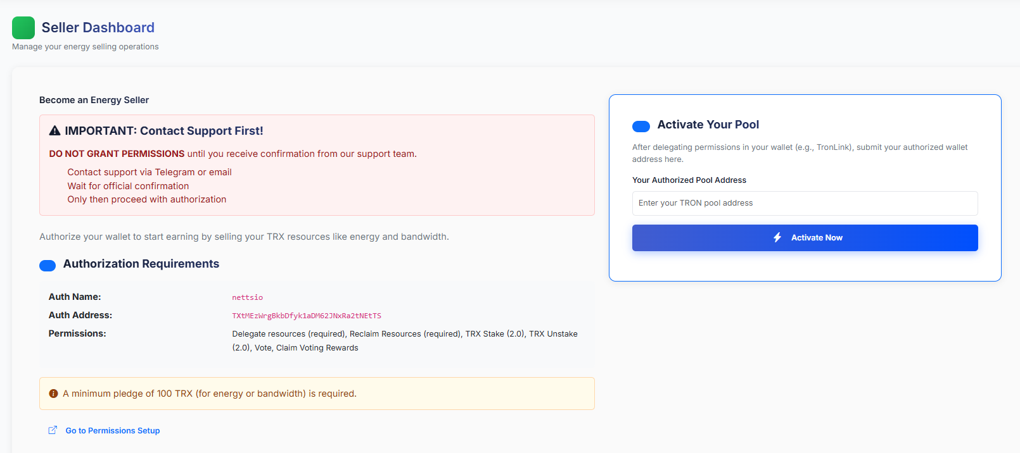Click the Become an Energy Seller heading
1020x453 pixels.
click(94, 100)
